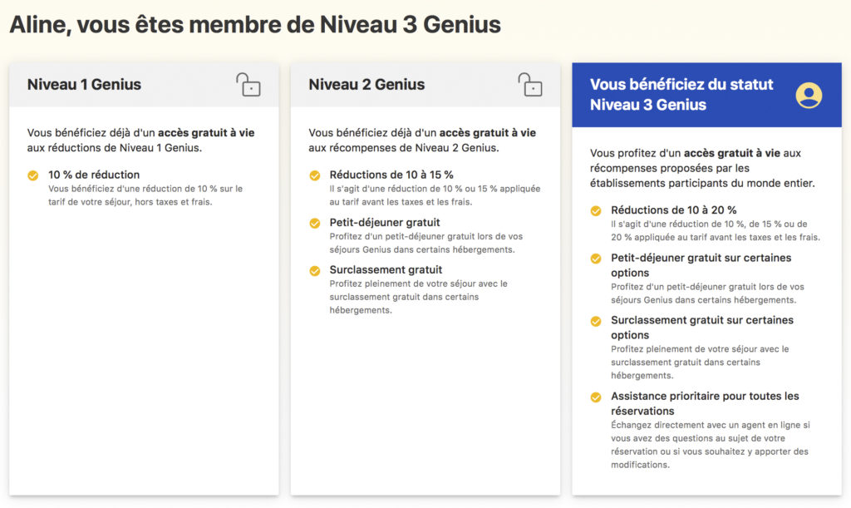Click the unlocked padlock icon on Niveau 2 Genius
Screen dimensions: 851x508
tap(529, 85)
